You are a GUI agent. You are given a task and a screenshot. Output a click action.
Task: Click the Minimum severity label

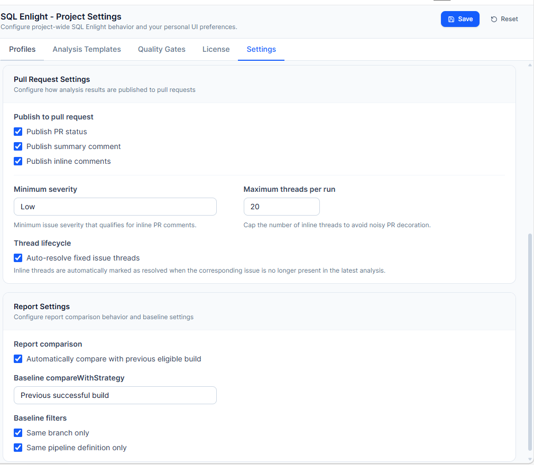(x=45, y=189)
